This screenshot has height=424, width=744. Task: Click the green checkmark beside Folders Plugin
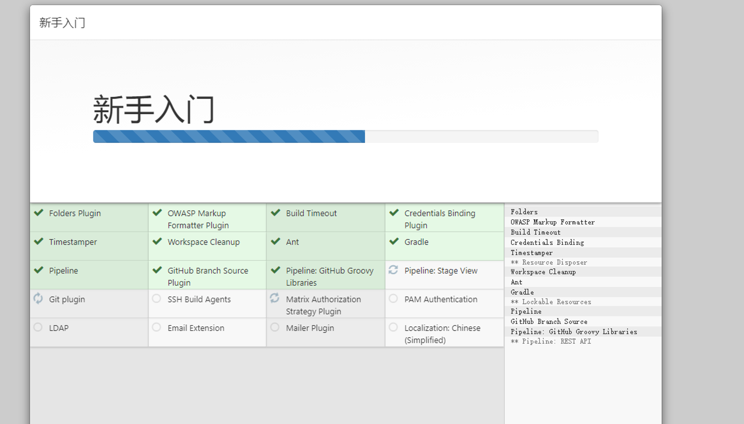[39, 213]
